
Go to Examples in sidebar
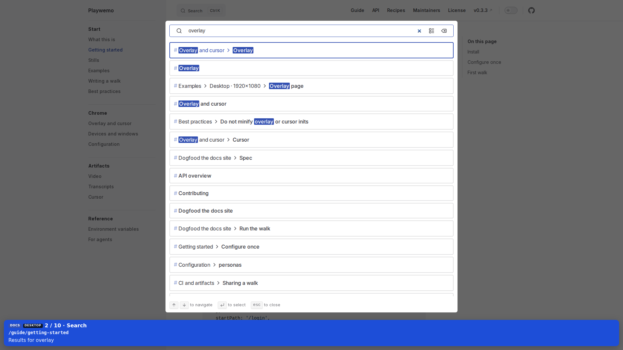(99, 71)
